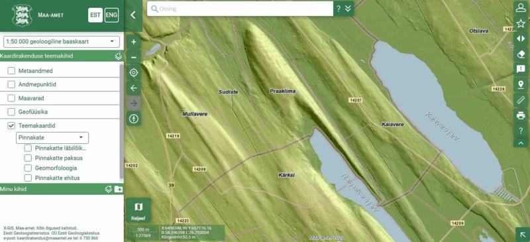Open the Reljeef basemap switcher
The image size is (530, 242).
coord(138,210)
